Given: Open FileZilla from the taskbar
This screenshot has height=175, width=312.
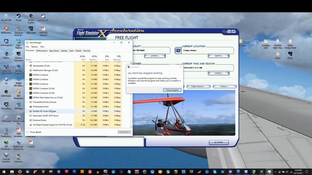Looking at the screenshot, I should 90,172.
